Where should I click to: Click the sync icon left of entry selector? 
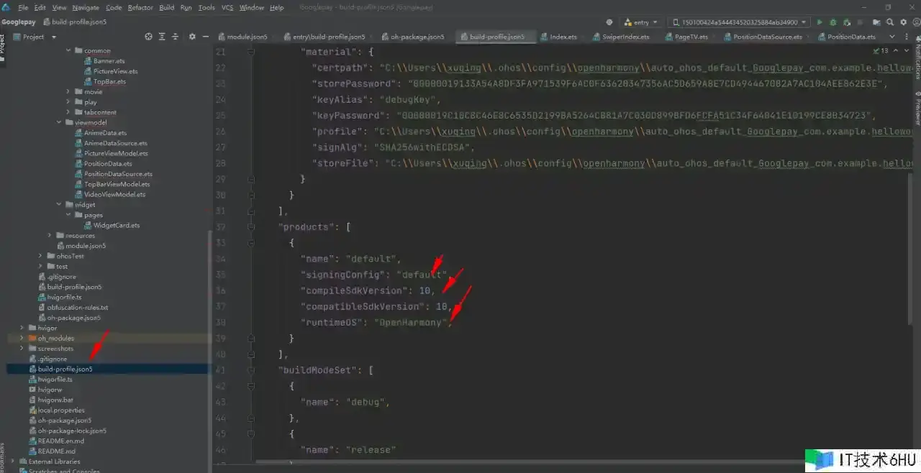609,22
